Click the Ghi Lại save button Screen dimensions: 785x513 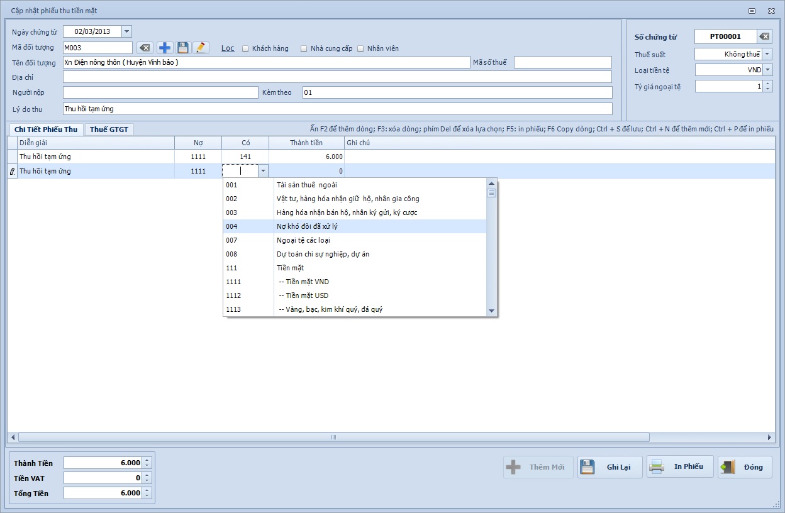(x=610, y=467)
